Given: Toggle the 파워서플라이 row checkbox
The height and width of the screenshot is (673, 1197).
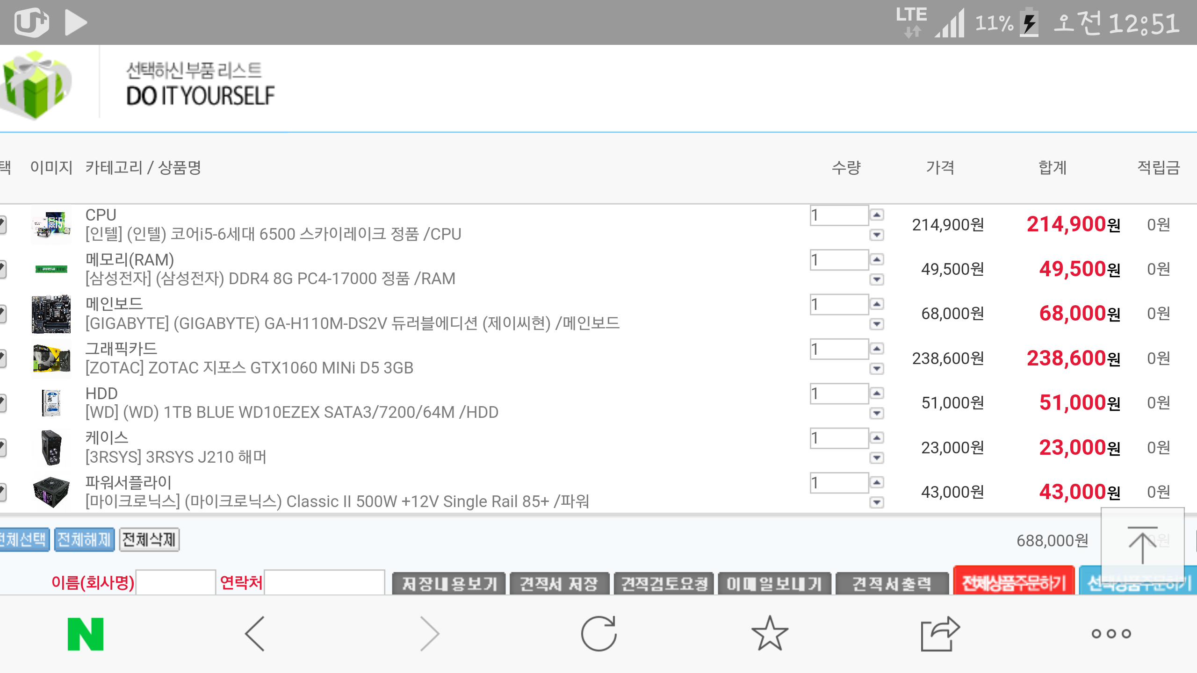Looking at the screenshot, I should point(2,492).
